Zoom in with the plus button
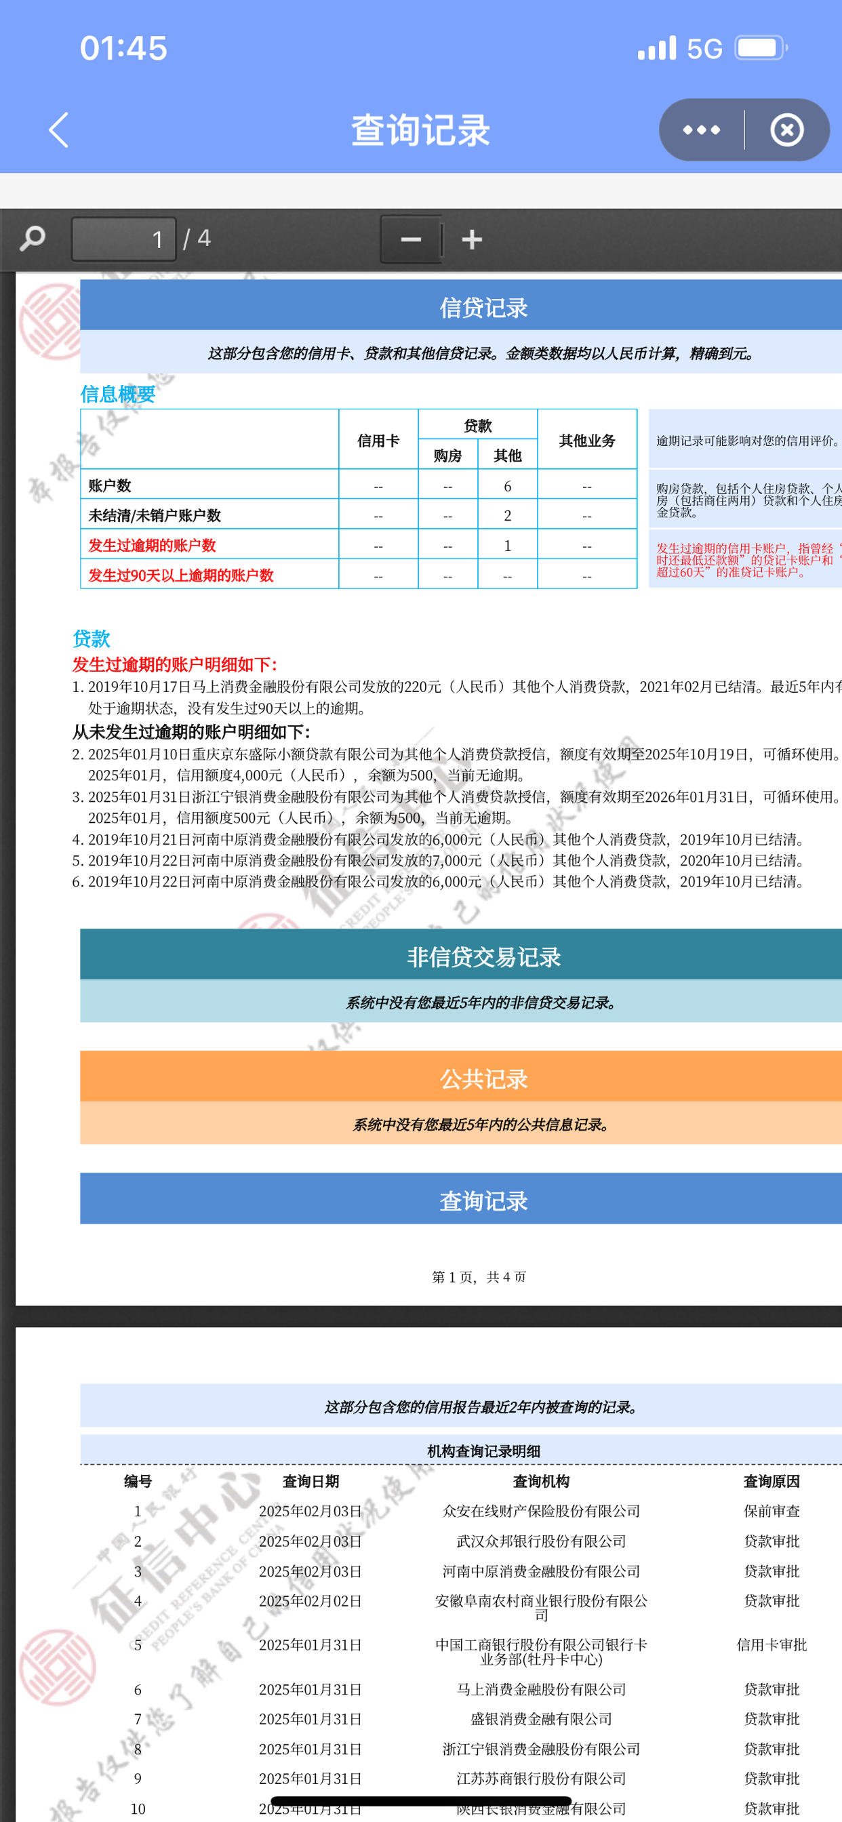Image resolution: width=842 pixels, height=1822 pixels. click(472, 239)
